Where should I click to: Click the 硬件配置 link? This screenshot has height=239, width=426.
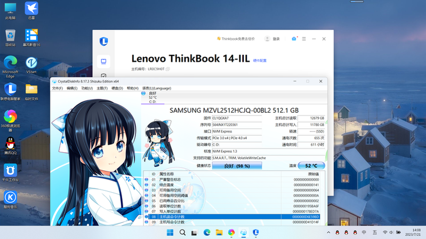click(x=260, y=61)
